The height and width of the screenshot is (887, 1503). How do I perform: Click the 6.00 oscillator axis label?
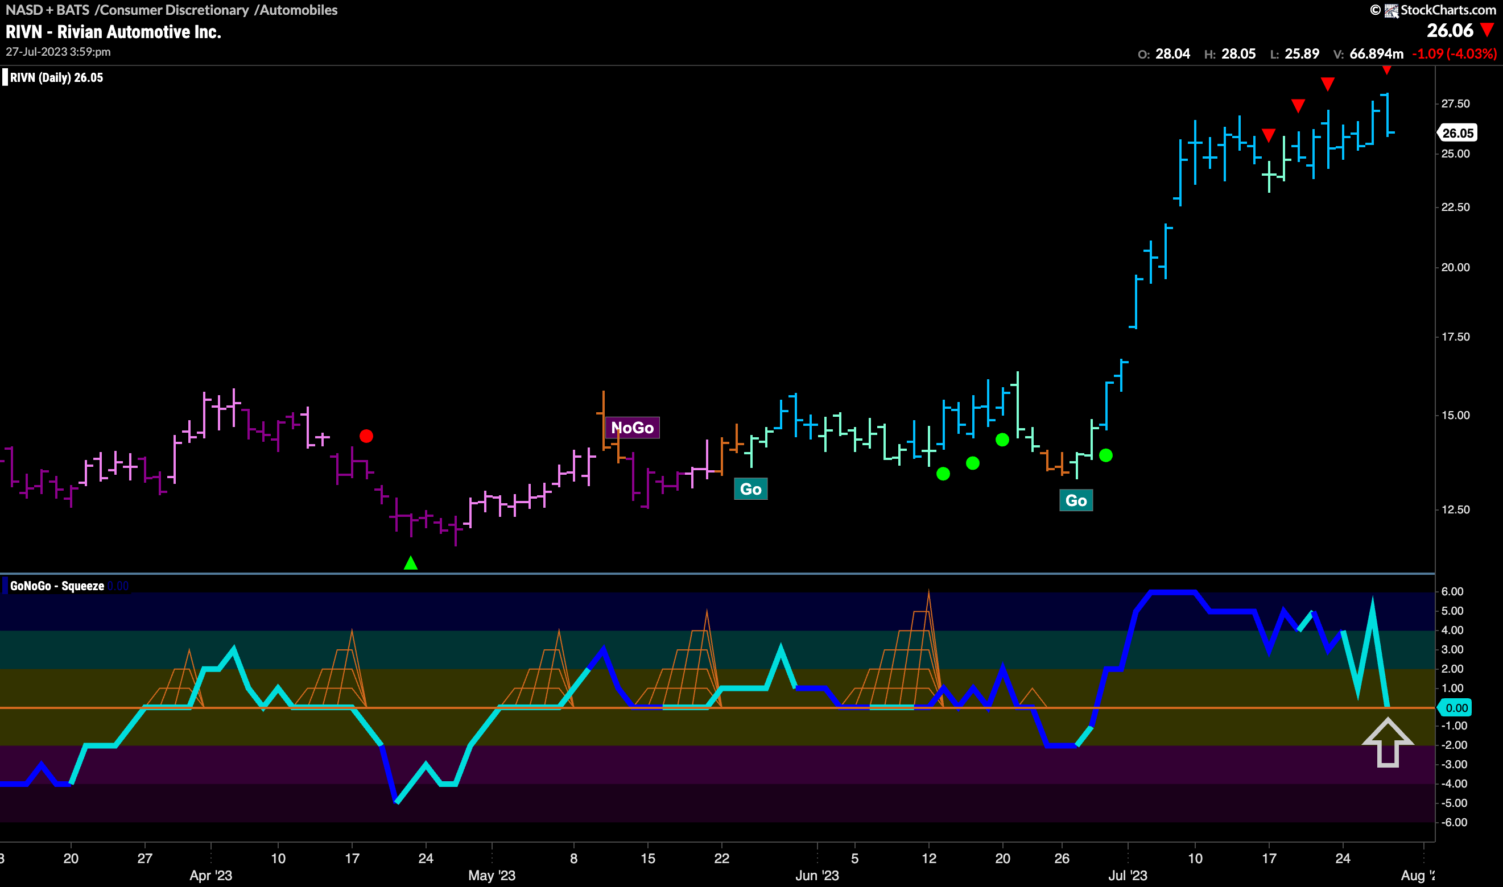[x=1452, y=591]
